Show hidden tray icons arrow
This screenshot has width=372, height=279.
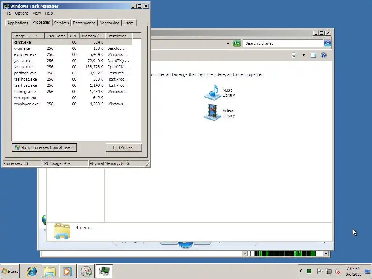pos(301,271)
